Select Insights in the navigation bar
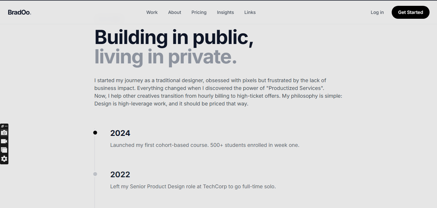The width and height of the screenshot is (437, 208). 225,12
